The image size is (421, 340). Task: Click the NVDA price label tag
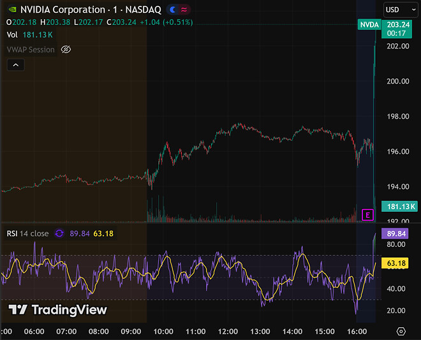[x=369, y=25]
